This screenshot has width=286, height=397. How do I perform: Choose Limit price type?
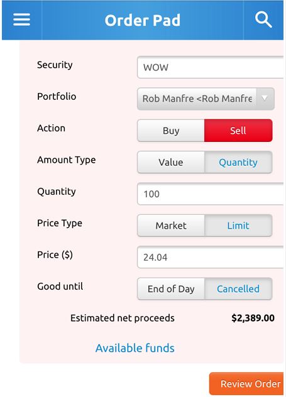coord(238,226)
